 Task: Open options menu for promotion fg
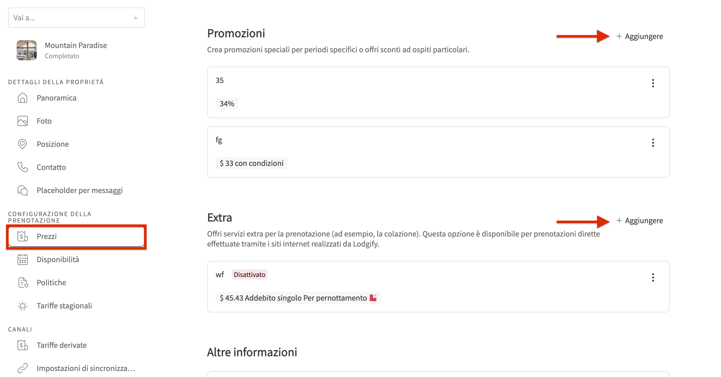[653, 143]
